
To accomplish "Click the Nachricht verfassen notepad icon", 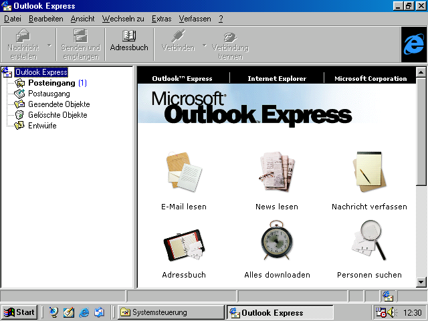I will (x=369, y=172).
